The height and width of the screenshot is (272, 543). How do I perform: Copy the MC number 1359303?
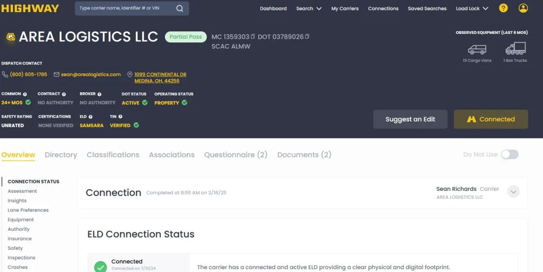253,37
